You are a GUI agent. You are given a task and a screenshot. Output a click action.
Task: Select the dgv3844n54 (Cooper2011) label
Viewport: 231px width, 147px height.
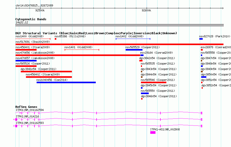tap(159, 74)
